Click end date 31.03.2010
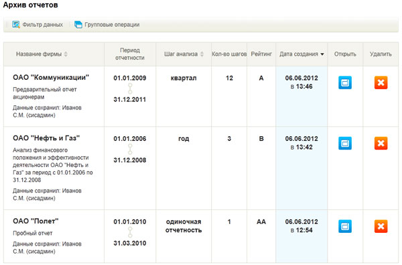 (x=130, y=243)
